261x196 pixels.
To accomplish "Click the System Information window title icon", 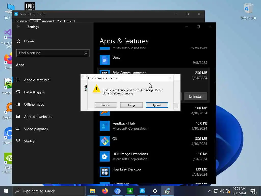I will point(16,14).
